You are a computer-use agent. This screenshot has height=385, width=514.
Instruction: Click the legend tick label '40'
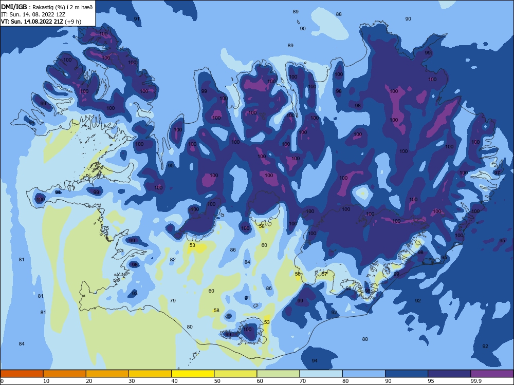175,381
